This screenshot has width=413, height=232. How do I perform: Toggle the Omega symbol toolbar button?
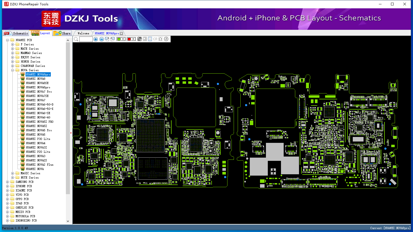pyautogui.click(x=161, y=39)
